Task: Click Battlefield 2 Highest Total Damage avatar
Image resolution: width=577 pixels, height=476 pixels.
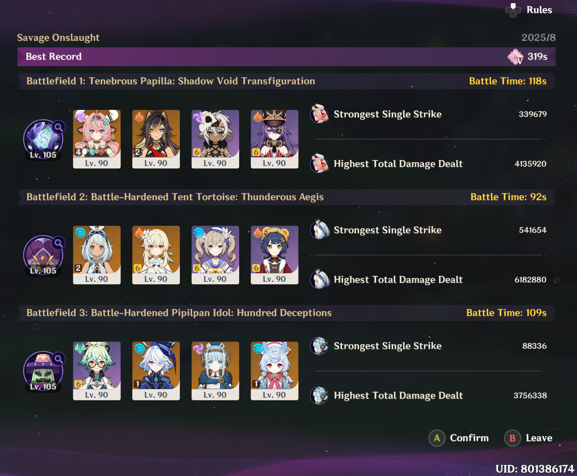Action: [x=319, y=279]
